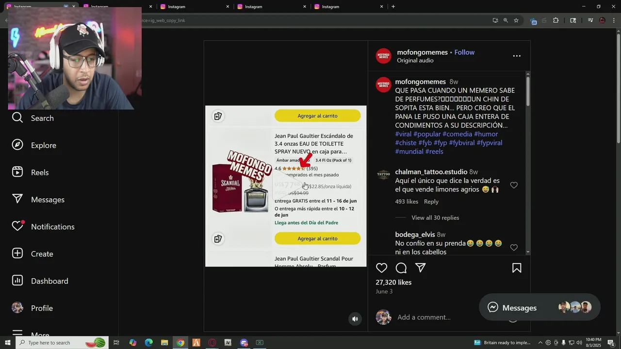The height and width of the screenshot is (349, 621).
Task: Open Microsoft Edge from taskbar
Action: (148, 343)
